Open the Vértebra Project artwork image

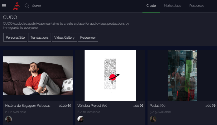pyautogui.click(x=110, y=75)
